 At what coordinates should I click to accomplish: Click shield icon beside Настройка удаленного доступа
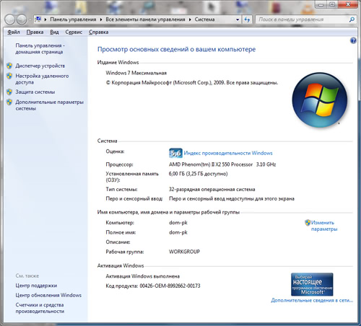9,76
